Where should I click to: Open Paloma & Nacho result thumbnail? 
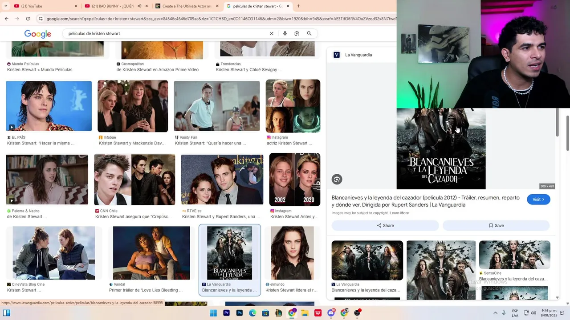[47, 180]
